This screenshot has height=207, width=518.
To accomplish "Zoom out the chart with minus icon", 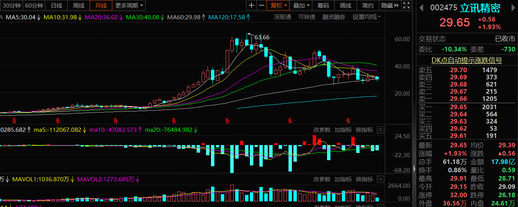I will coord(261,5).
